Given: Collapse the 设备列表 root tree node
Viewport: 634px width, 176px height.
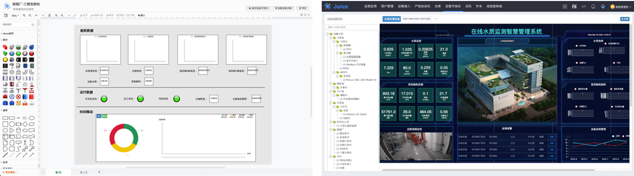Looking at the screenshot, I should pos(328,34).
